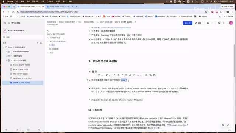Screen dimensions: 236x133
Task: Collapse the '3. 2025-2026最新' tree node
Action: pyautogui.click(x=6, y=61)
